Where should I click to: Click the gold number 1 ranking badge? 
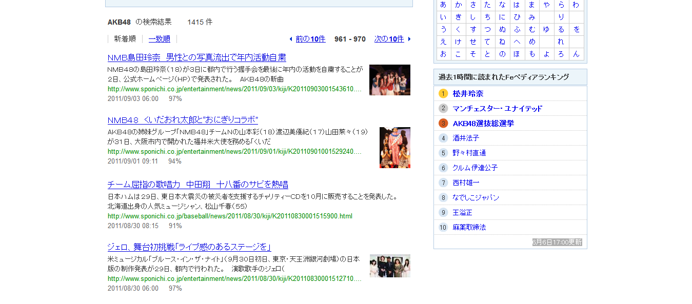pos(443,93)
